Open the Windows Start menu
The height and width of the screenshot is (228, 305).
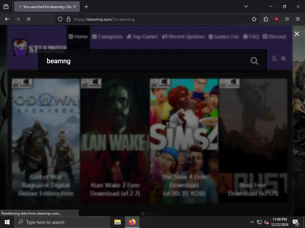[7, 222]
